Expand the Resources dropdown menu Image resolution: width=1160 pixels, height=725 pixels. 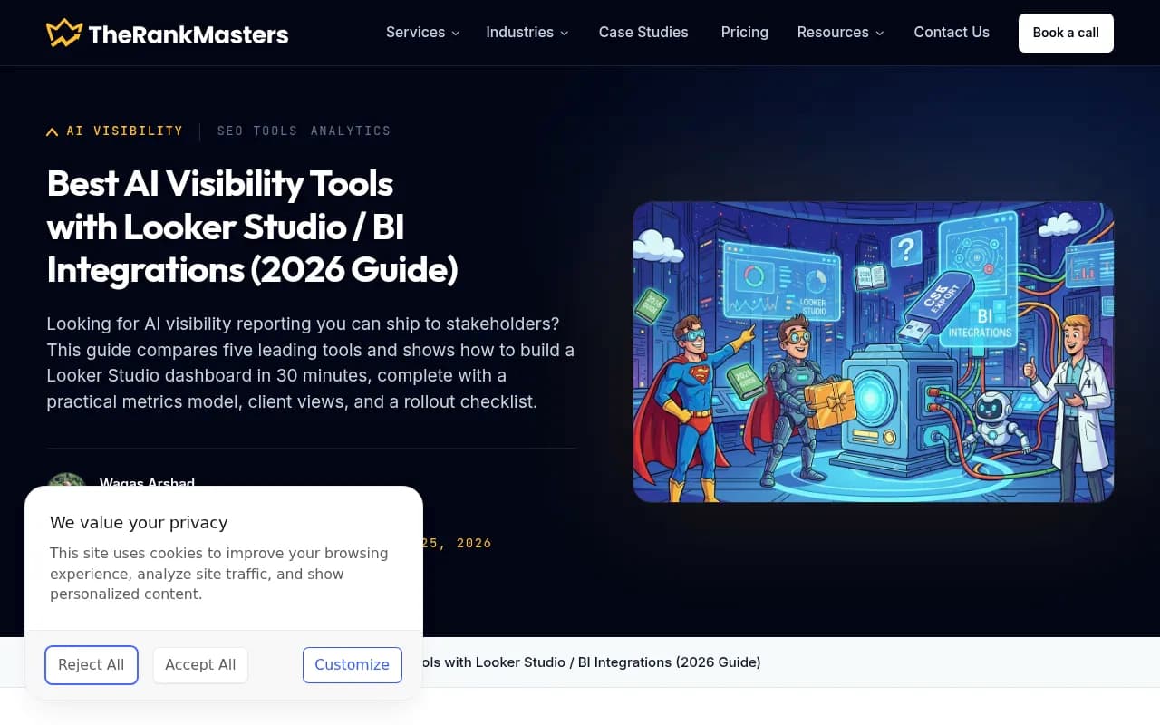point(840,33)
